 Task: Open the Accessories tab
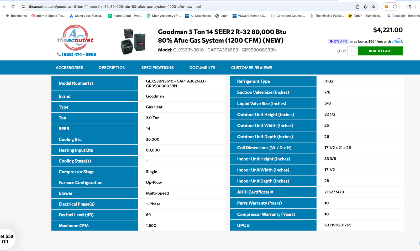tap(69, 67)
